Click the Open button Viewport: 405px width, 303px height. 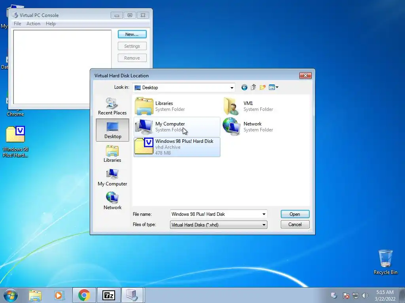(295, 214)
